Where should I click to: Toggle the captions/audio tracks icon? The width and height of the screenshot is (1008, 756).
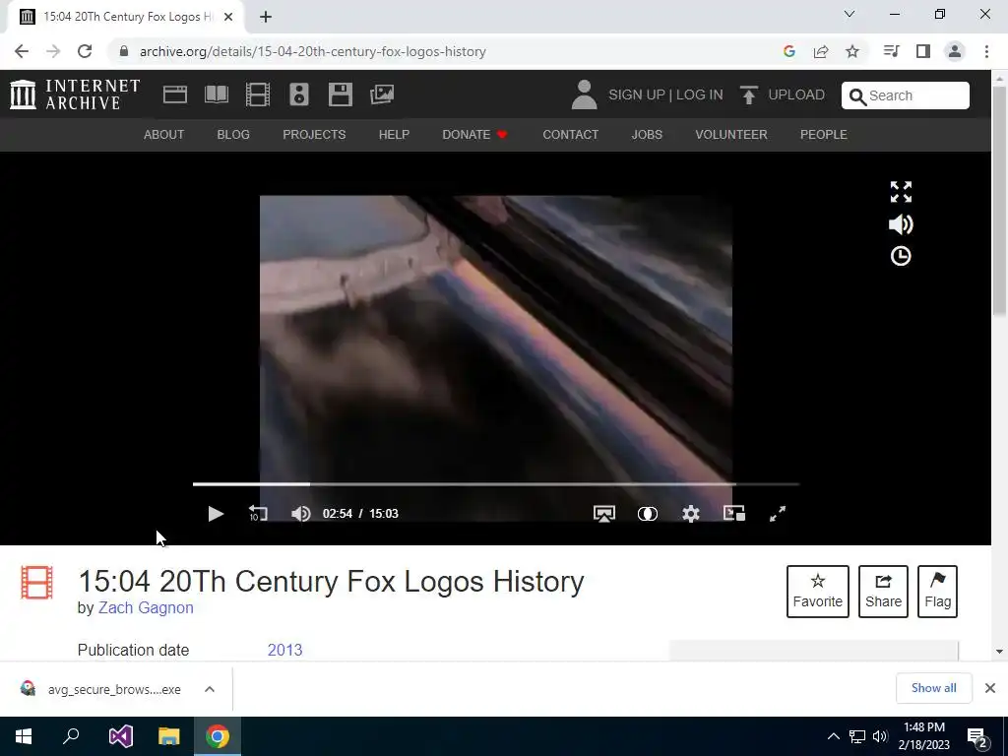pyautogui.click(x=648, y=514)
